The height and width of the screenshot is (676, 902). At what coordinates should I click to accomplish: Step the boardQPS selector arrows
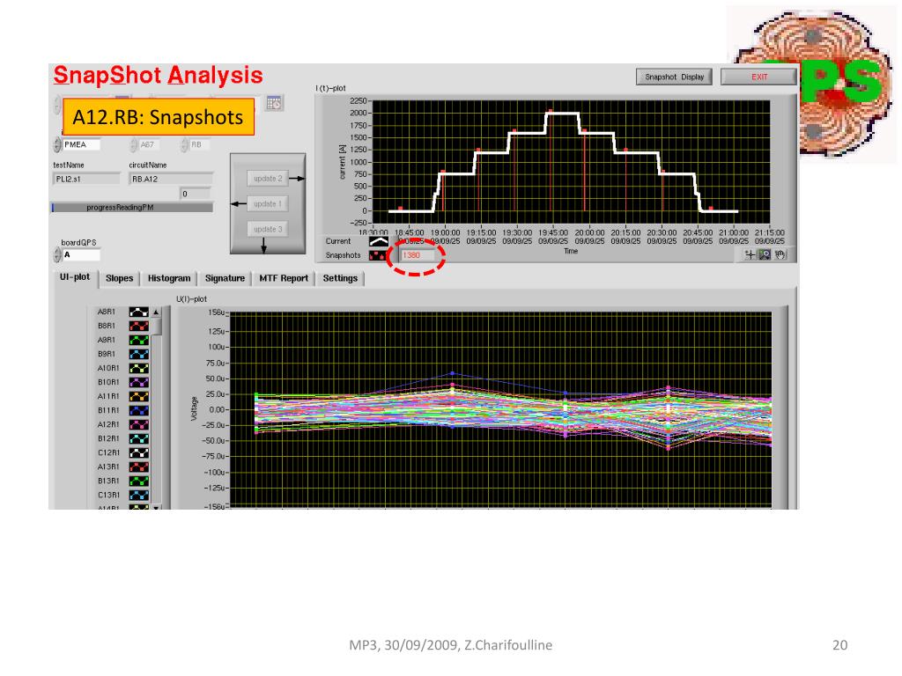tap(57, 254)
